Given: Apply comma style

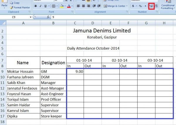Looking at the screenshot, I should pos(145,6).
